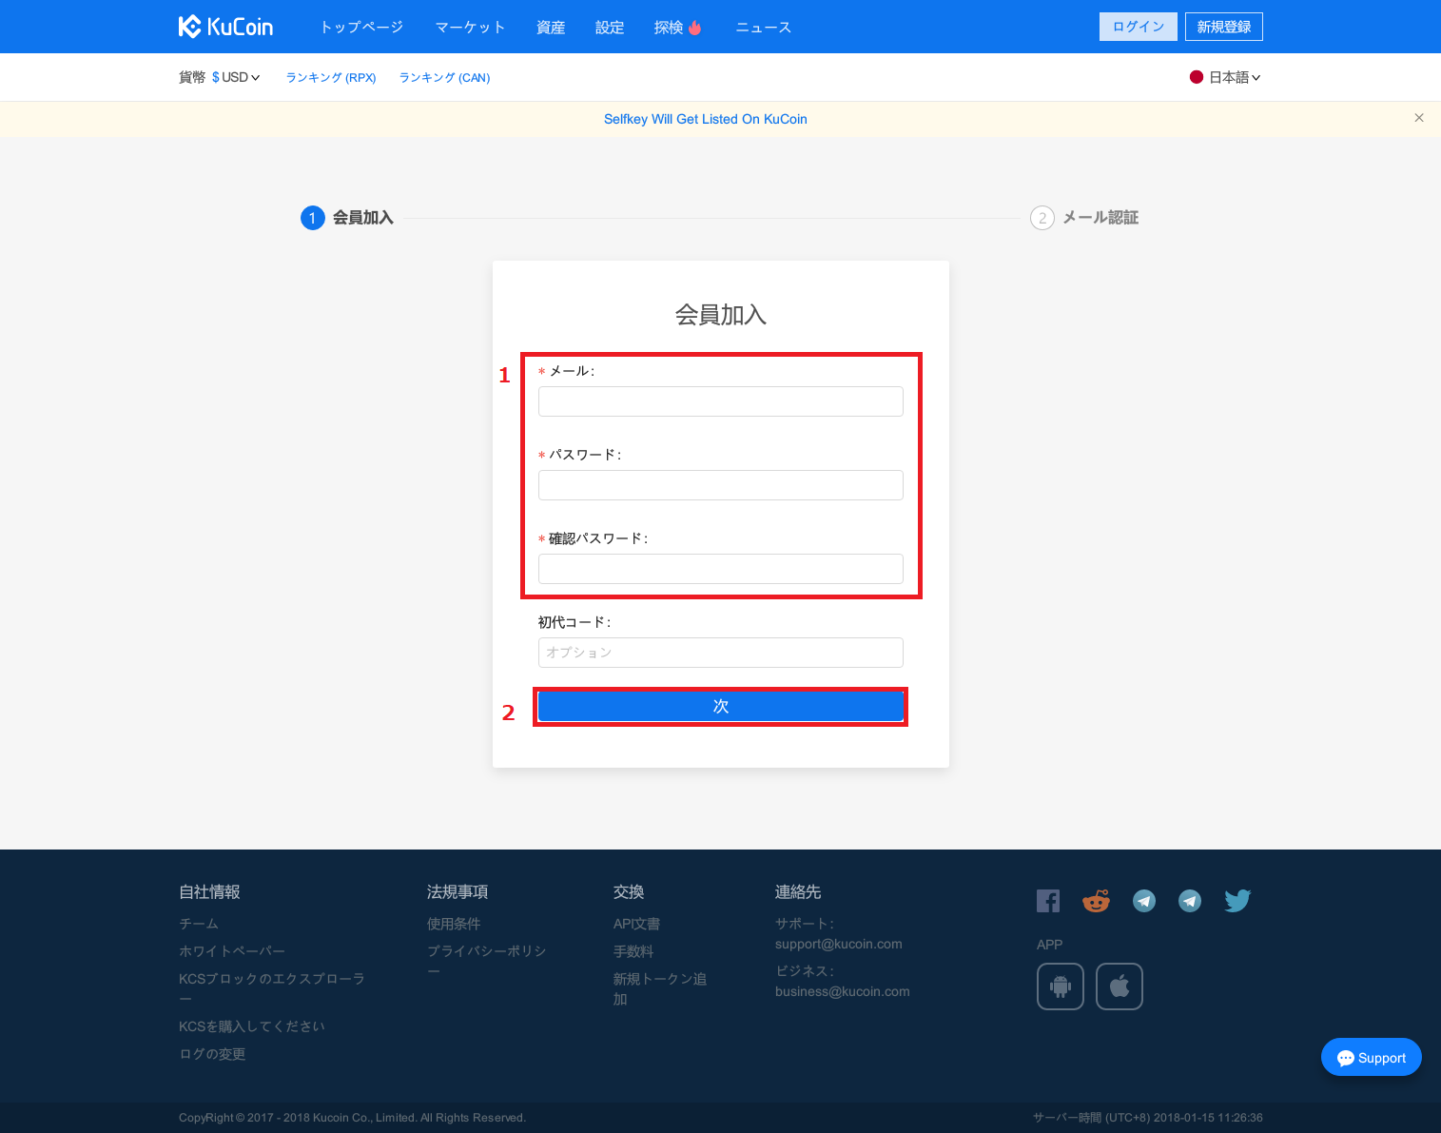Open ランキング (CAN) link
This screenshot has height=1133, width=1441.
444,77
